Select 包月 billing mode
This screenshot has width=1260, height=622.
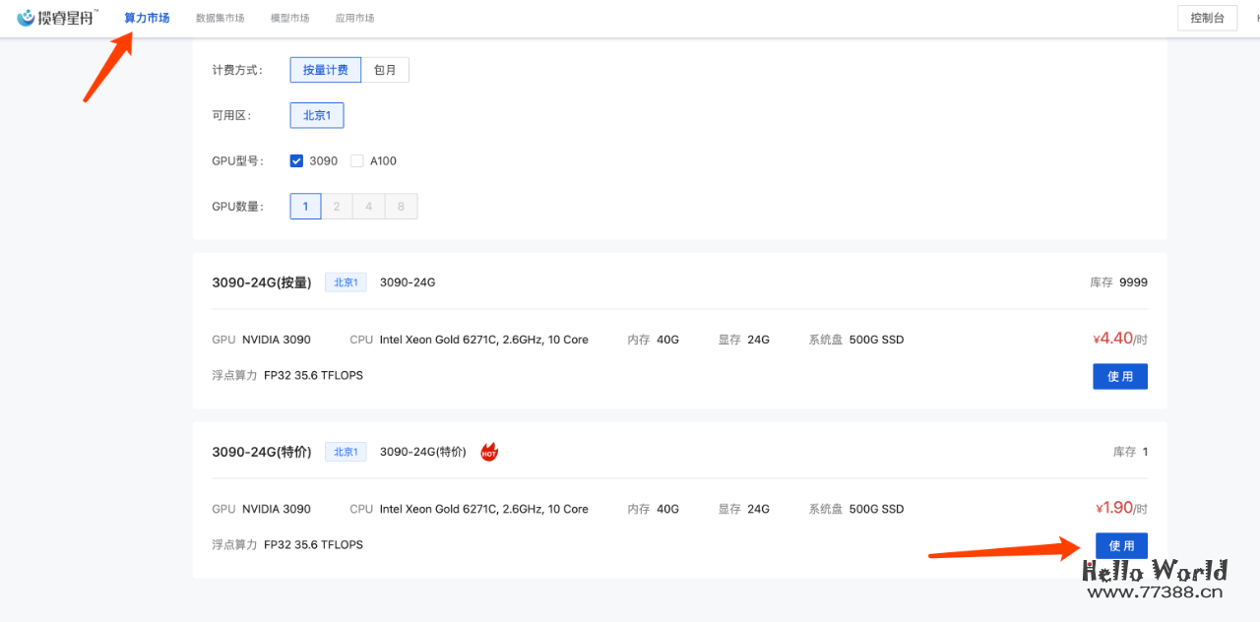click(x=385, y=70)
